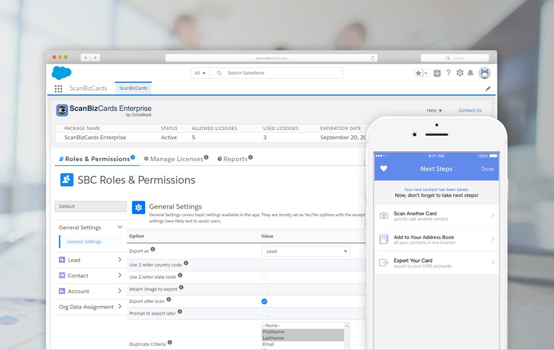
Task: Click the browser search field
Action: (x=454, y=58)
